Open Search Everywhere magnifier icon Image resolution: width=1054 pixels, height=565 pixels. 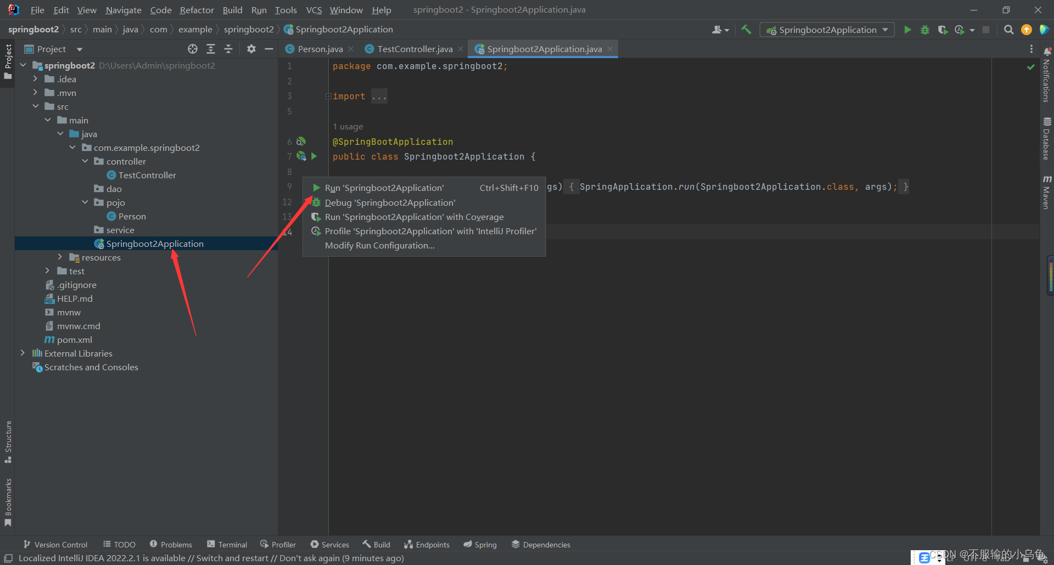point(1008,30)
